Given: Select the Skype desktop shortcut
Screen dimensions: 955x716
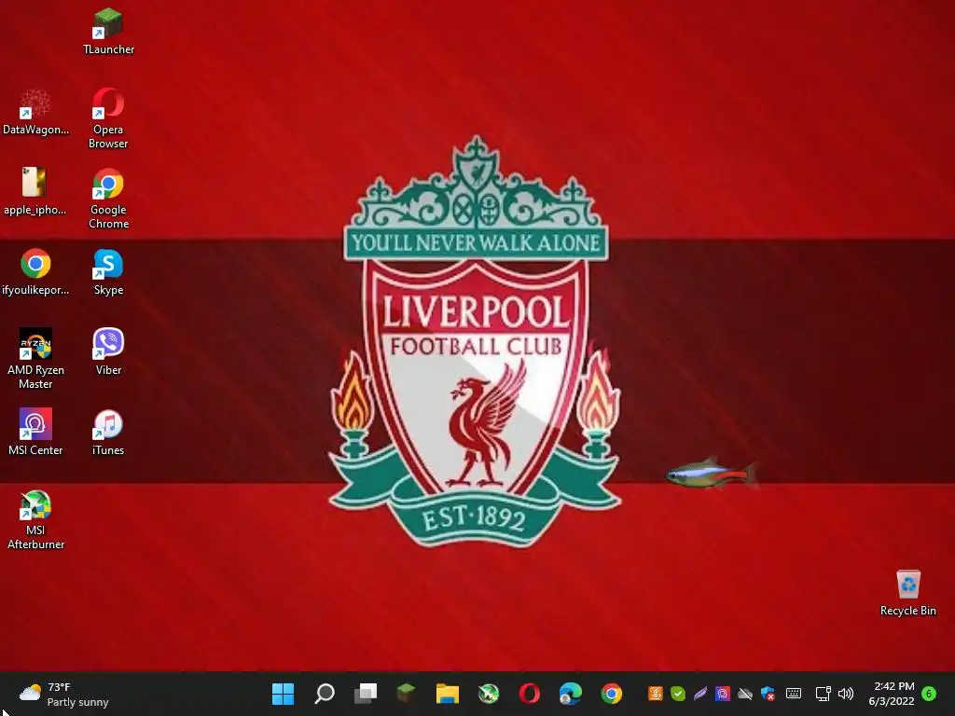Looking at the screenshot, I should pyautogui.click(x=108, y=272).
